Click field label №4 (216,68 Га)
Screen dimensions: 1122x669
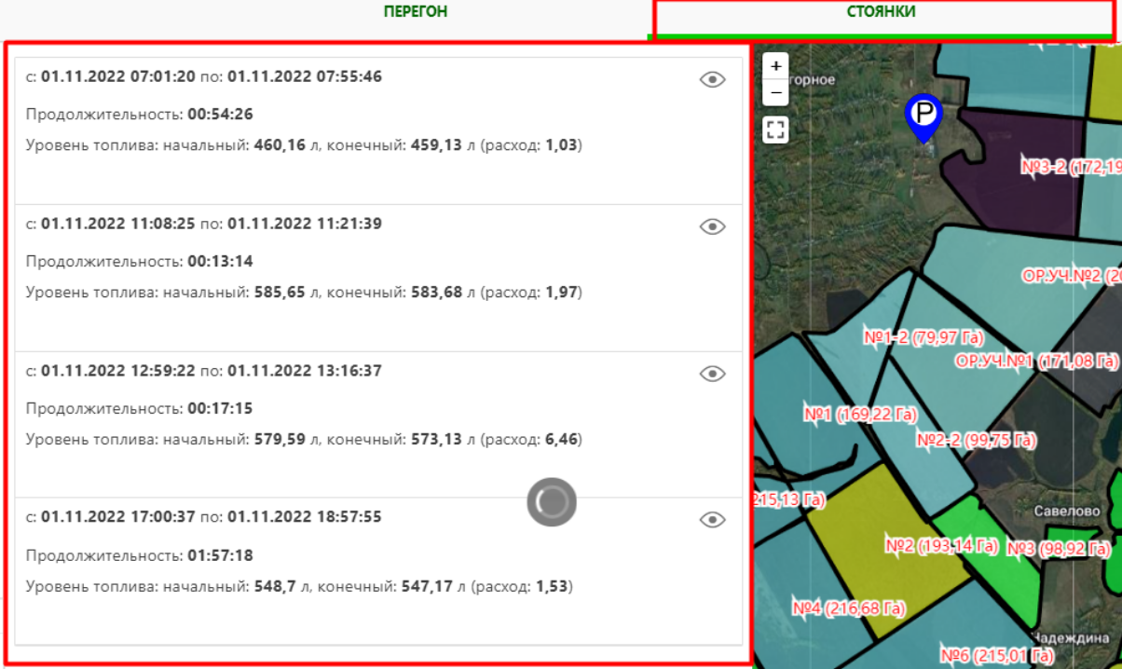848,608
